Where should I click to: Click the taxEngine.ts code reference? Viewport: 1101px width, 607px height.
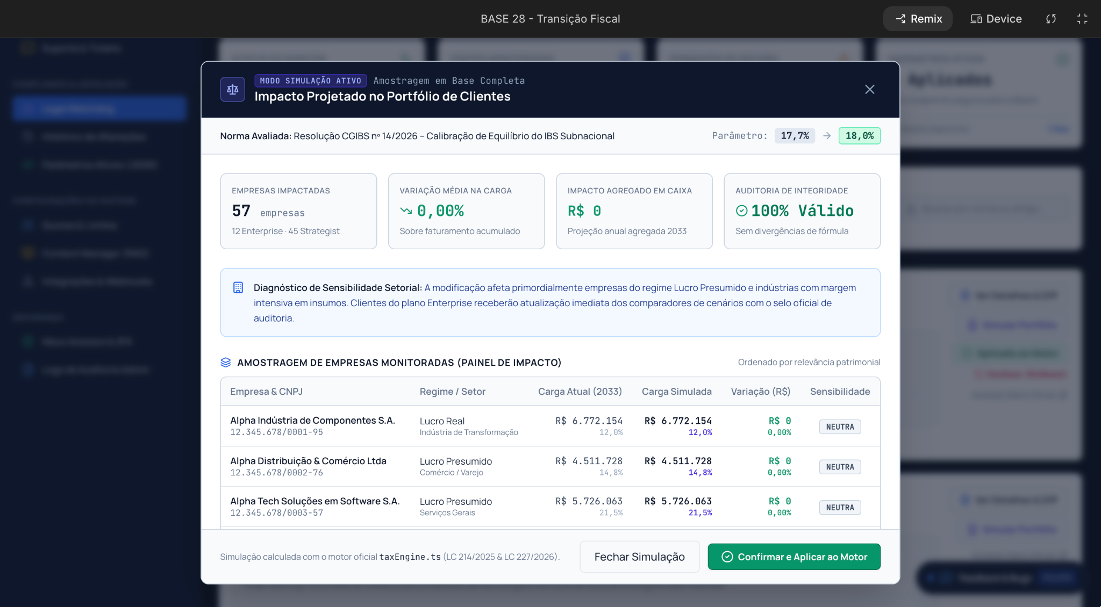tap(410, 557)
